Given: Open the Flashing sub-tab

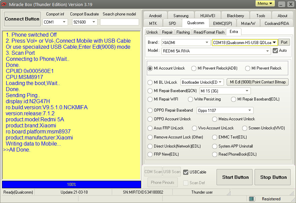Looking at the screenshot, I should click(x=183, y=32).
